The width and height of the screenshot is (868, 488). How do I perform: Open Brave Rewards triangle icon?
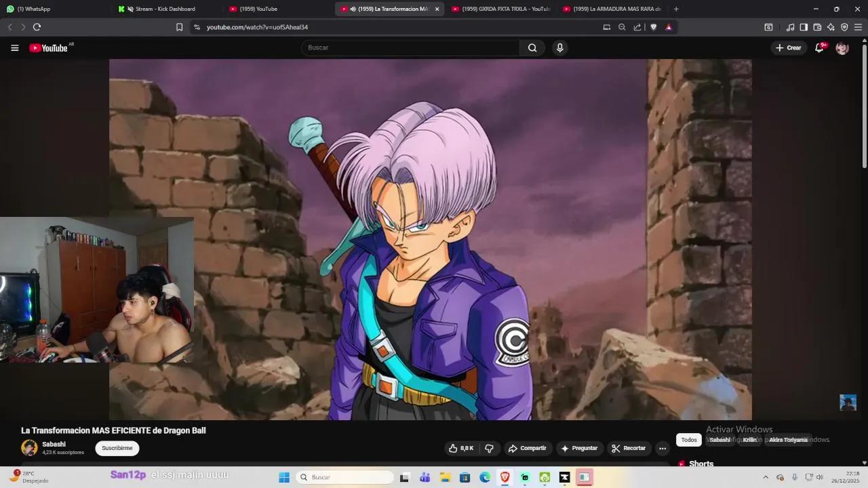point(669,27)
